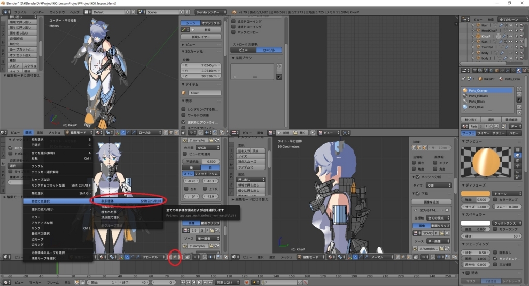Open 編集モード dropdown in front viewport header

[x=78, y=132]
